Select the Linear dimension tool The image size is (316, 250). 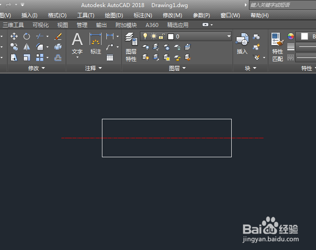[x=110, y=36]
